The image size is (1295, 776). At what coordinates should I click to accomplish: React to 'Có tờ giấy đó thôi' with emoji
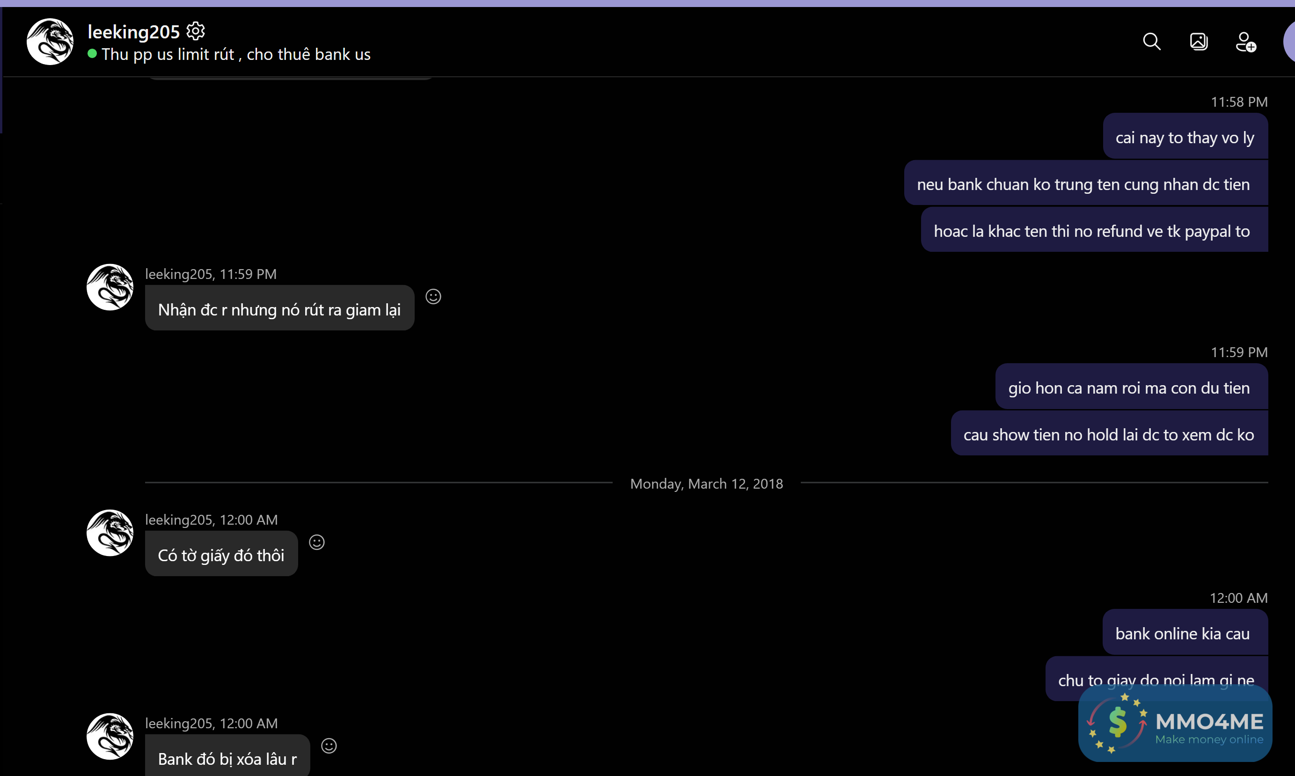317,542
